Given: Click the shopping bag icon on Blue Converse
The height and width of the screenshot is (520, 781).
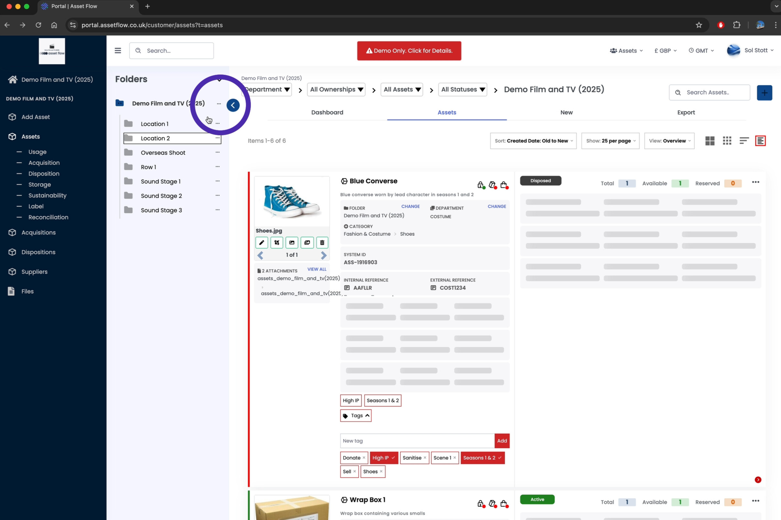Looking at the screenshot, I should point(504,185).
